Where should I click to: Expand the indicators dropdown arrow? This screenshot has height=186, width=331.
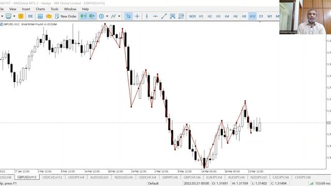point(119,16)
